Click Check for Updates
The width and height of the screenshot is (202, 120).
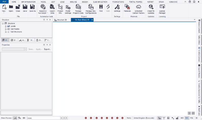(x=151, y=9)
